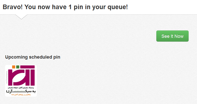197x104 pixels.
Task: Click the green square in pin logo
Action: pos(18,67)
